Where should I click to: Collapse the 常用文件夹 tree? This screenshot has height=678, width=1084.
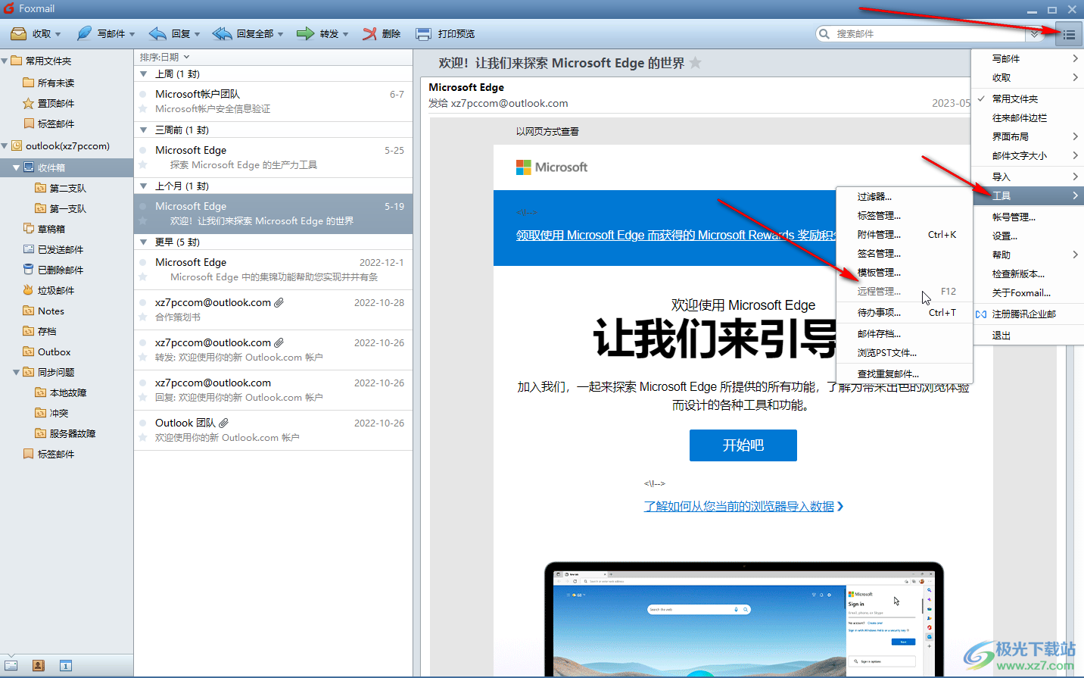point(5,61)
